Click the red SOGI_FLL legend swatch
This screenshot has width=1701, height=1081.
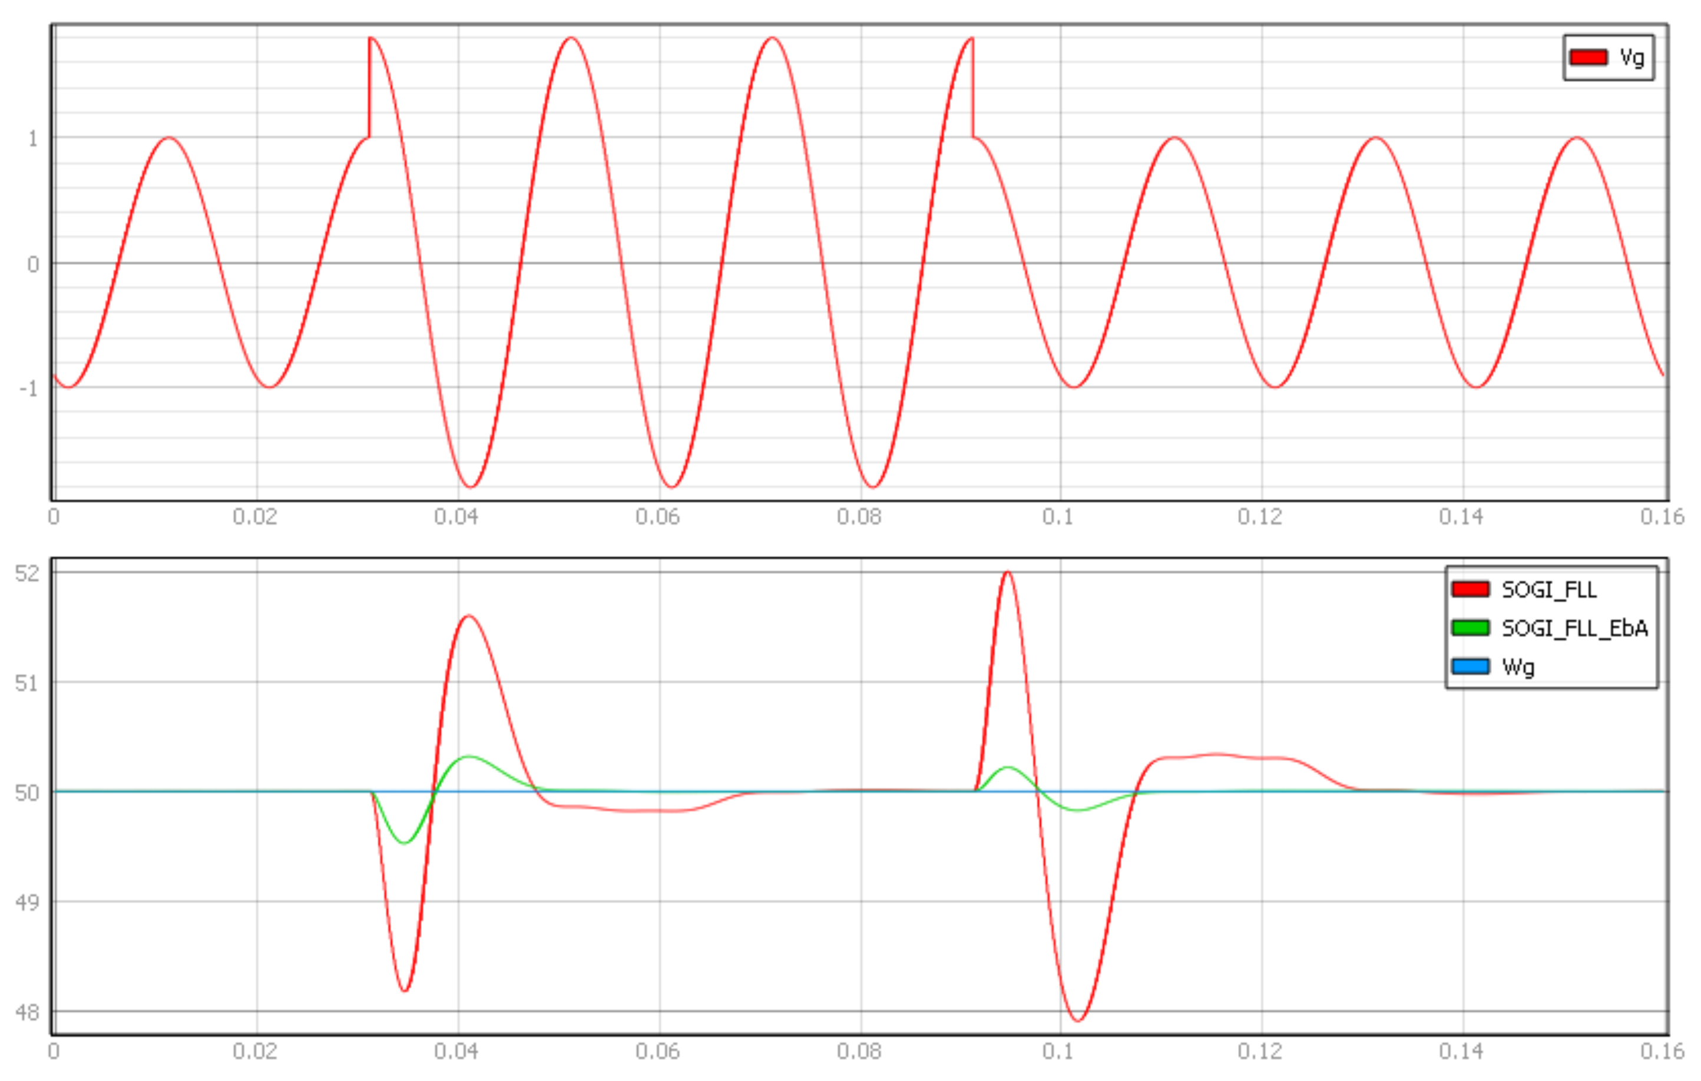1471,589
